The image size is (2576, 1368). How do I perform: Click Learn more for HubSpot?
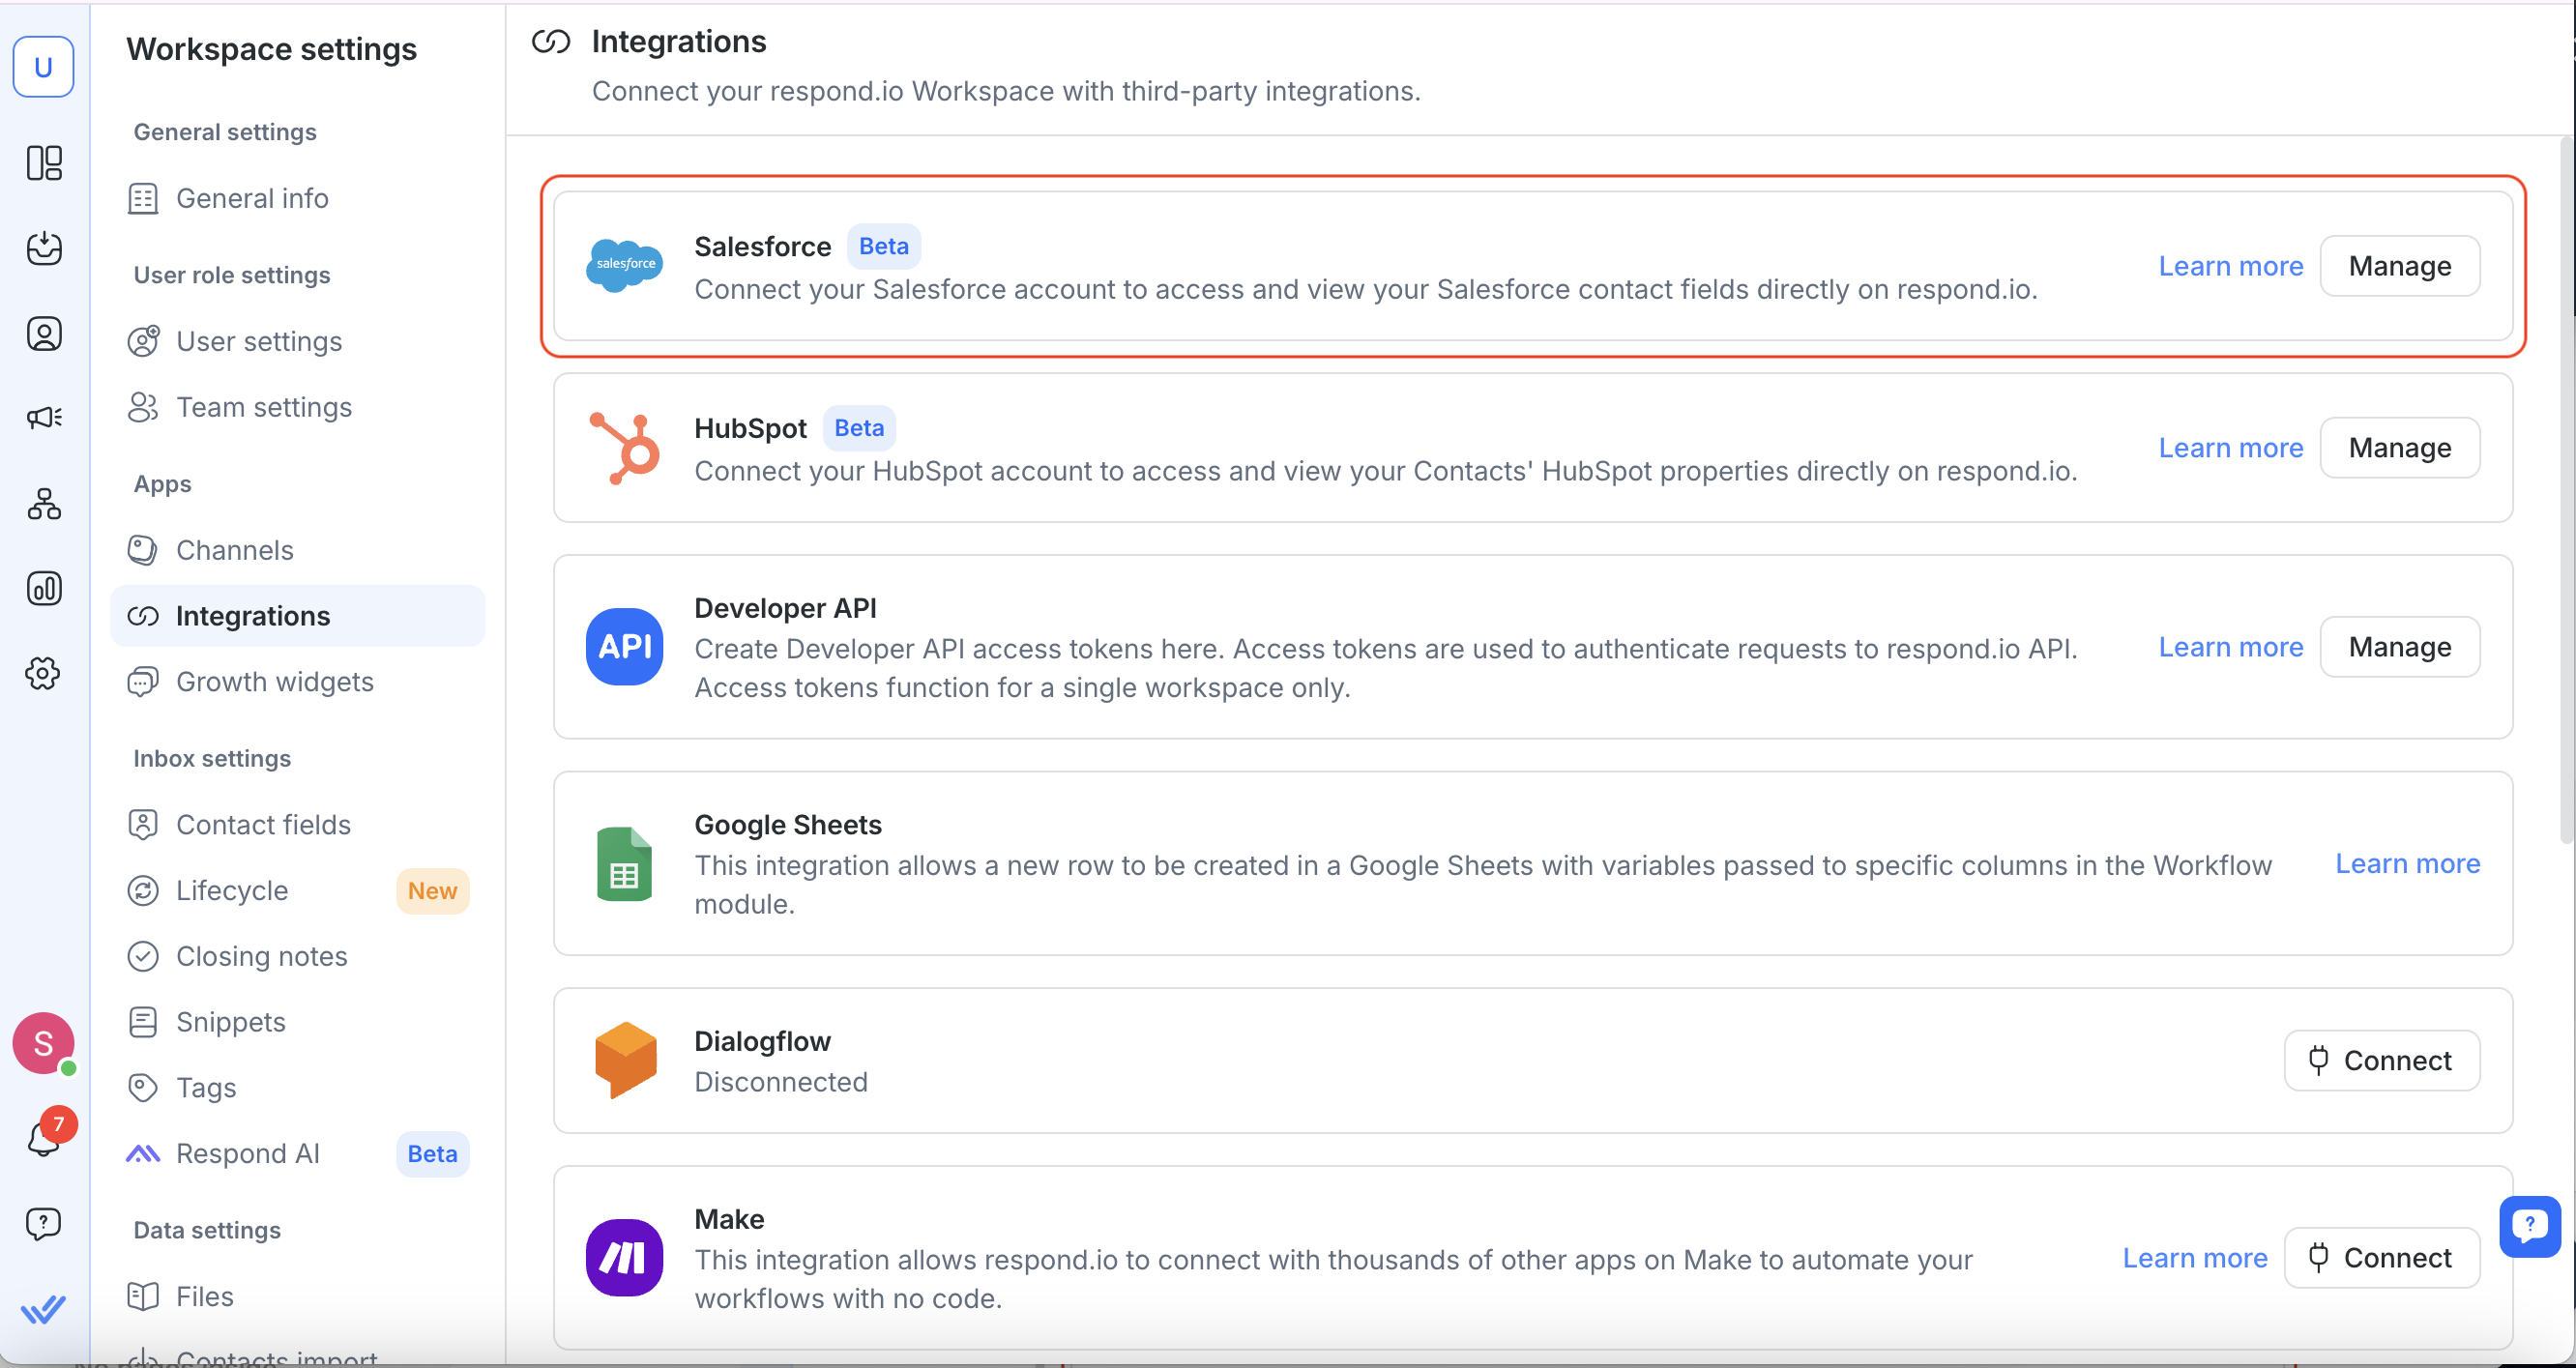click(2230, 448)
